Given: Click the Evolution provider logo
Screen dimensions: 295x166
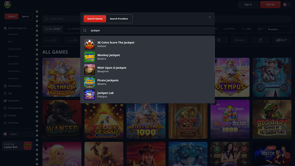Looking at the screenshot, I should 240,40.
